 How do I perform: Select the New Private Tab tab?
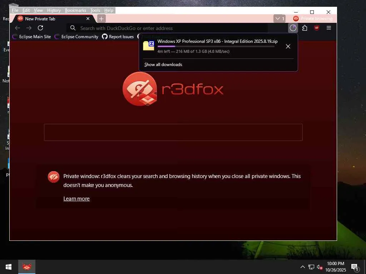click(54, 19)
